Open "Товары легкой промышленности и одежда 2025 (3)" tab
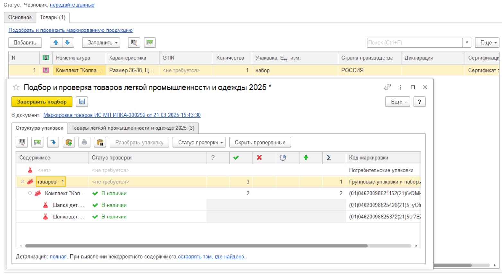 [x=133, y=128]
